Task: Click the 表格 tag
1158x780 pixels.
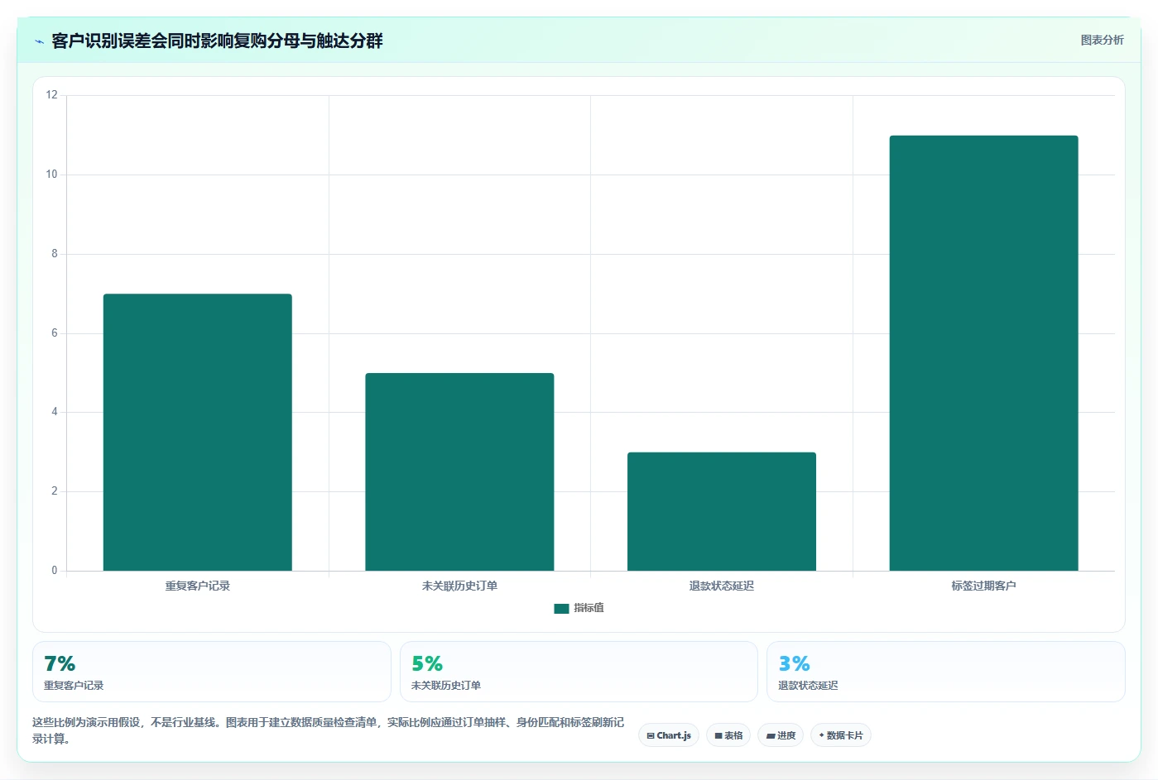Action: point(728,735)
